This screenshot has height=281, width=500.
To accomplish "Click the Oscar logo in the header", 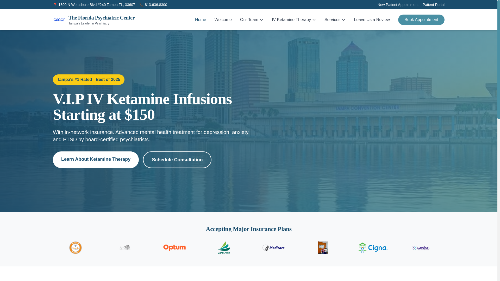I will (59, 20).
